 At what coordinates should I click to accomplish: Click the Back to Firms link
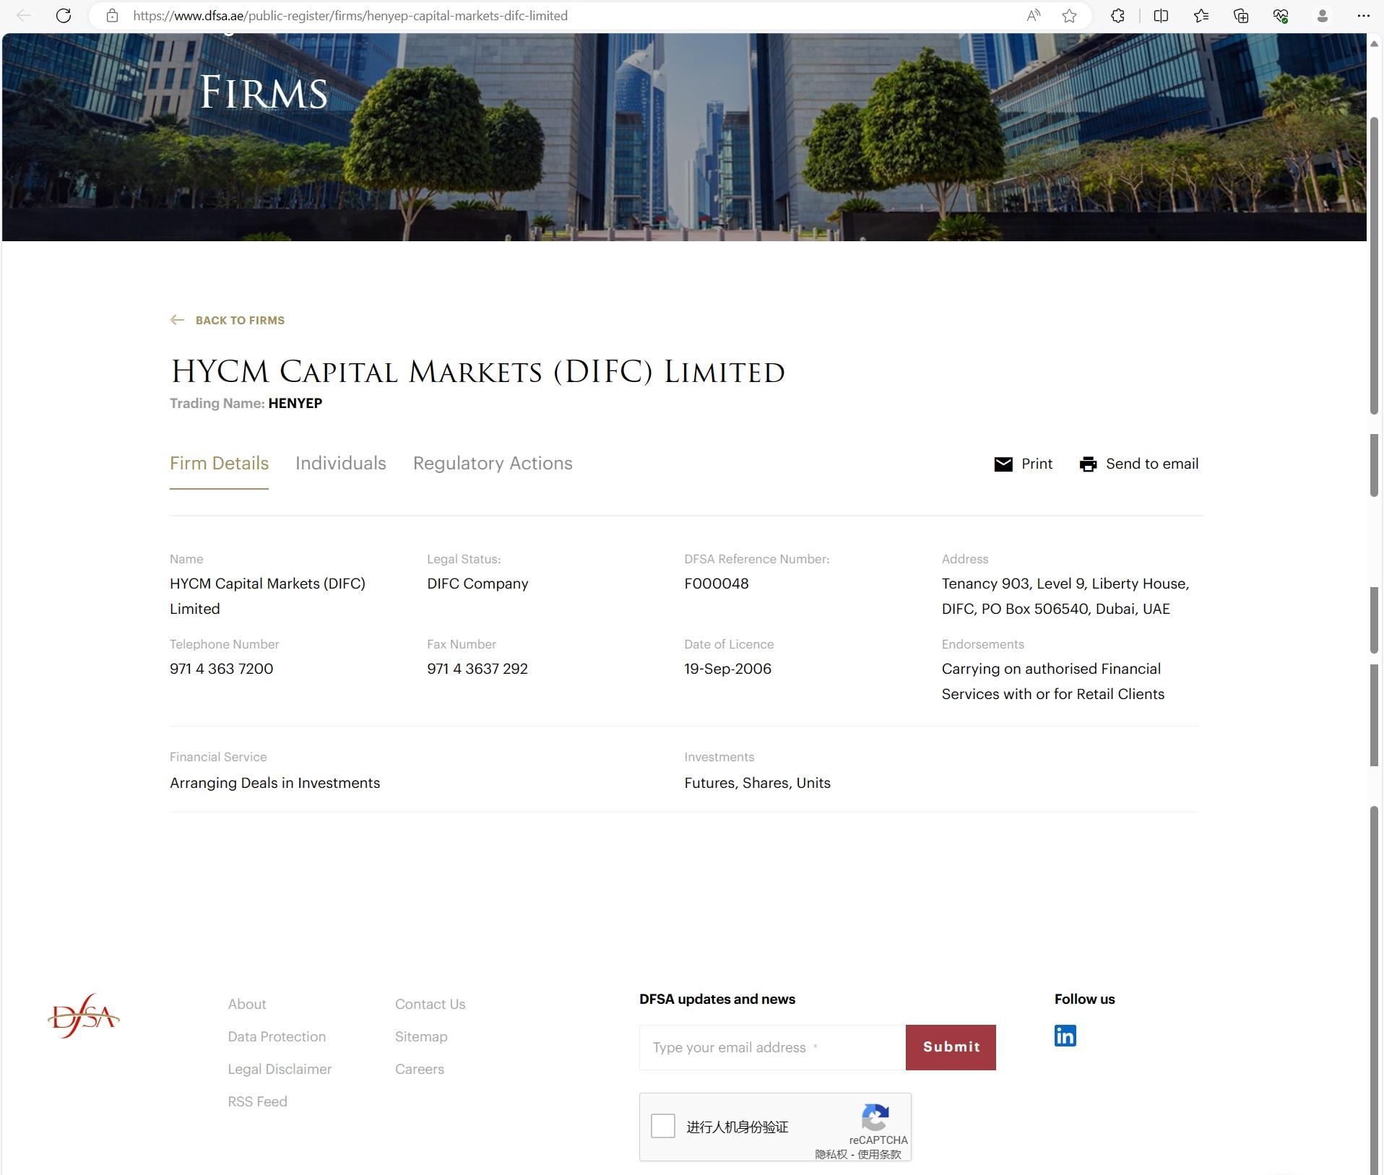pyautogui.click(x=240, y=320)
